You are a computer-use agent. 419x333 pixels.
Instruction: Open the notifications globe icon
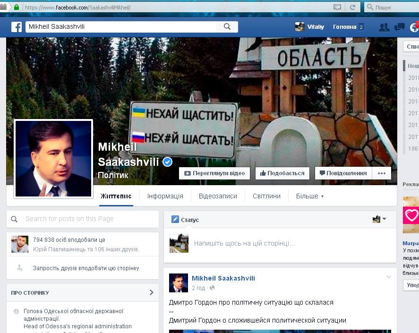tap(414, 27)
